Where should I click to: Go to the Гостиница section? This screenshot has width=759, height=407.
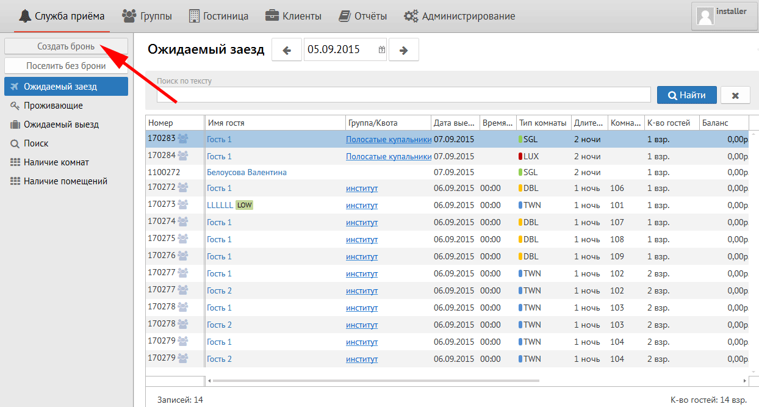coord(219,16)
